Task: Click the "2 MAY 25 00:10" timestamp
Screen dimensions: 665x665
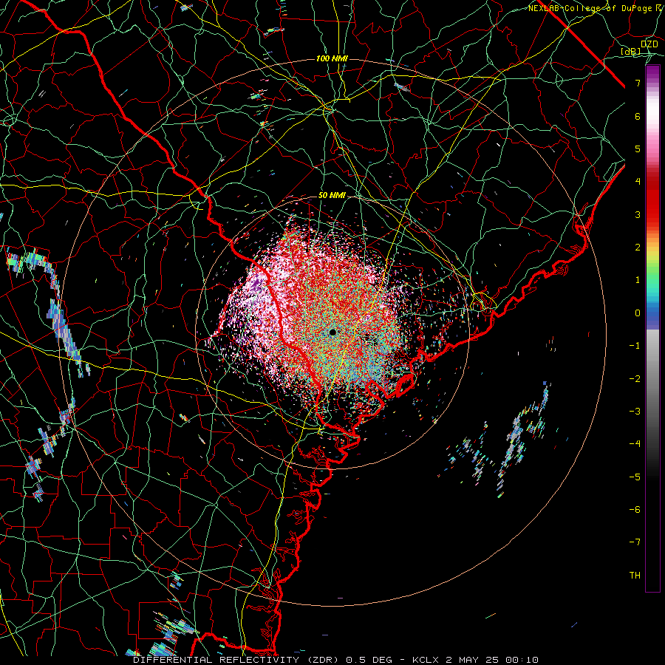Action: click(492, 660)
